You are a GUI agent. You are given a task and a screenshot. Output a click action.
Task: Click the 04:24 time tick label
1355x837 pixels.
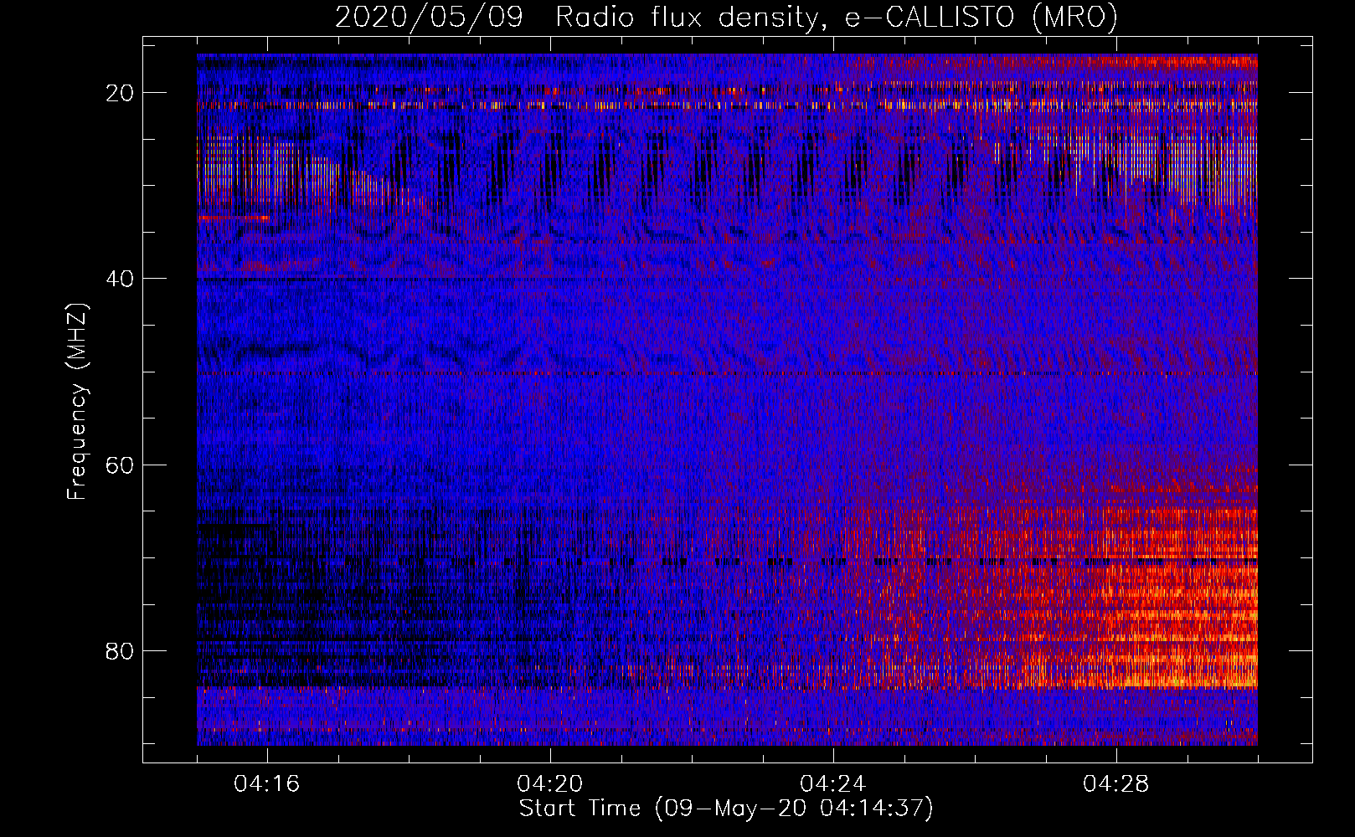(833, 784)
